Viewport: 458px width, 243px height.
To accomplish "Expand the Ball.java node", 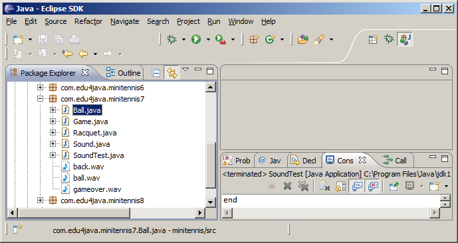I will tap(53, 110).
